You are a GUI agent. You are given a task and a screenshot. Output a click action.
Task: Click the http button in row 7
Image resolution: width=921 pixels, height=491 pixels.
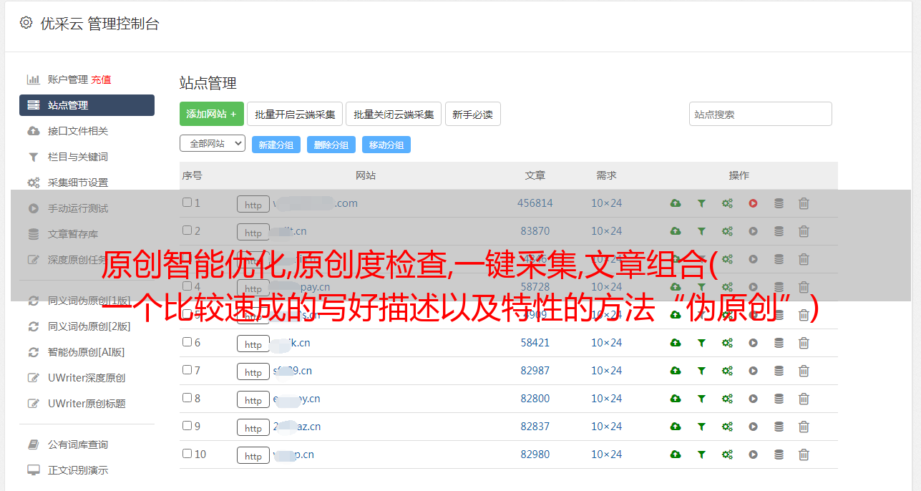click(253, 371)
